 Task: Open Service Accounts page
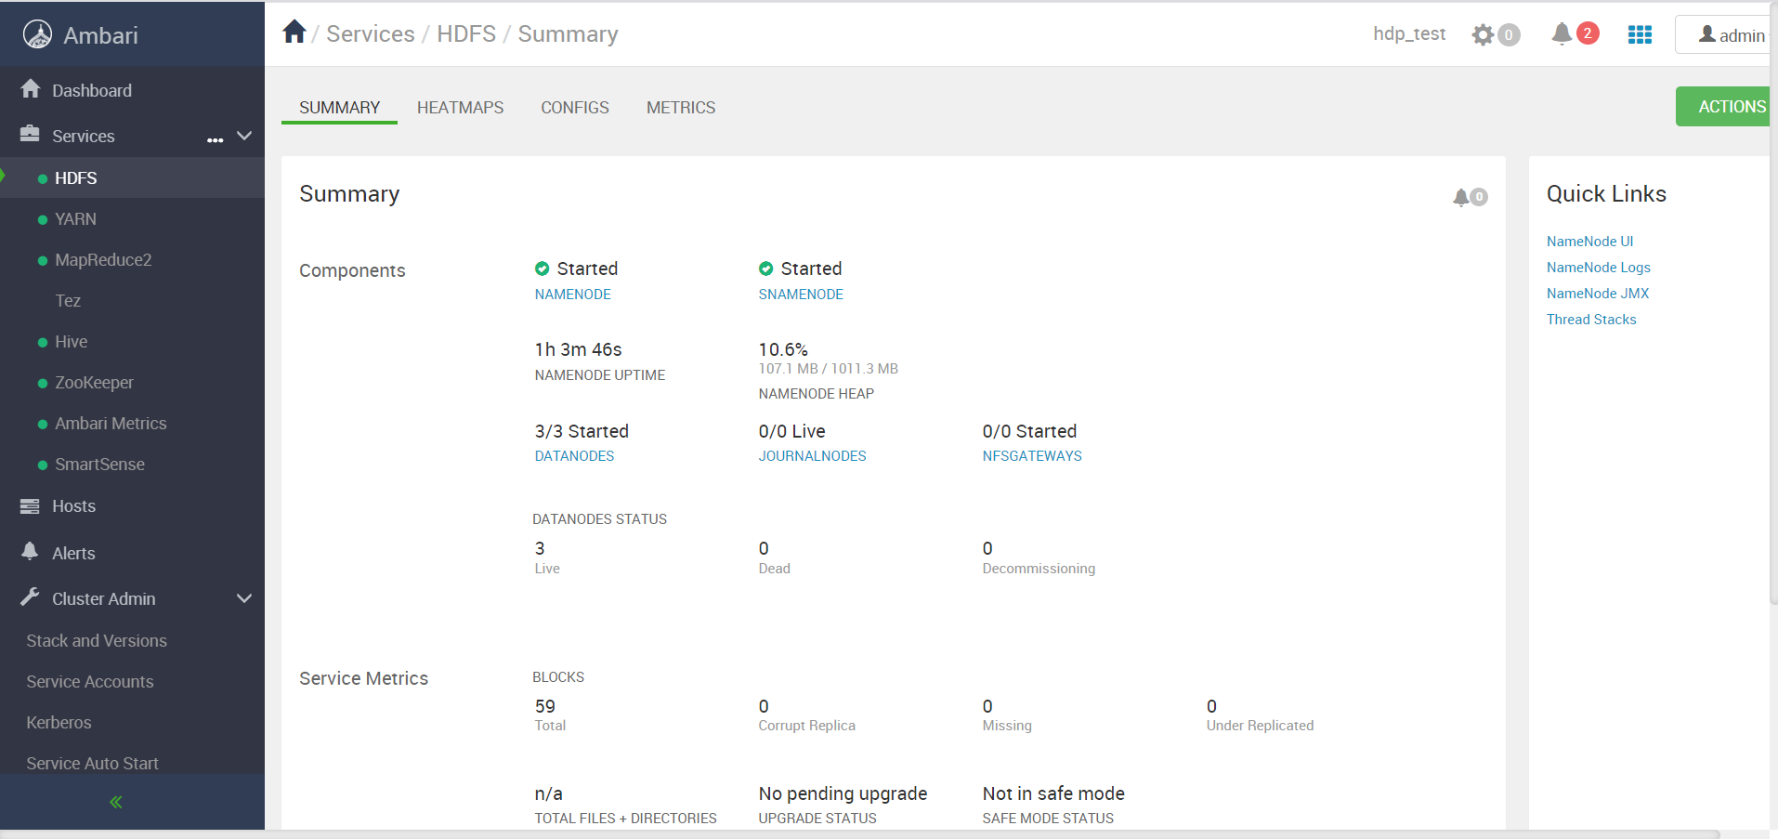click(x=90, y=681)
